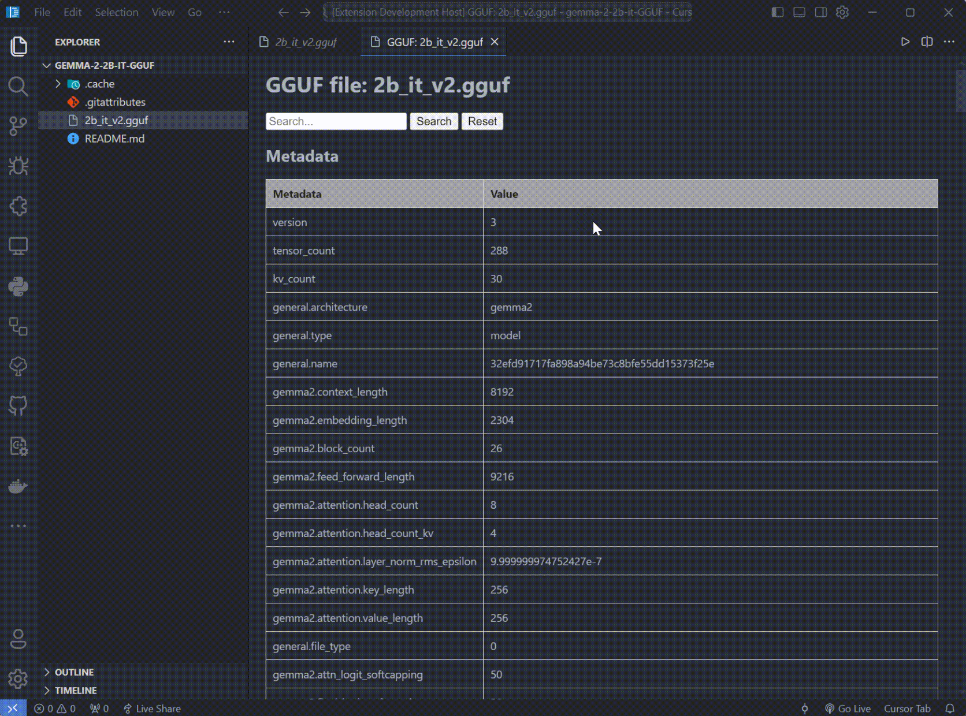Show more menus via title bar ellipsis
This screenshot has height=716, width=966.
[224, 12]
